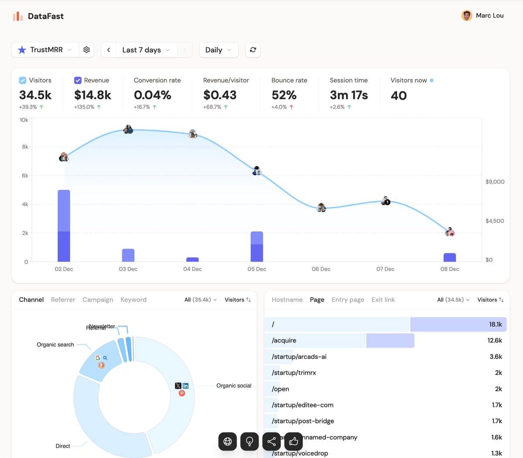Select the Page tab
The image size is (523, 458).
tap(317, 300)
